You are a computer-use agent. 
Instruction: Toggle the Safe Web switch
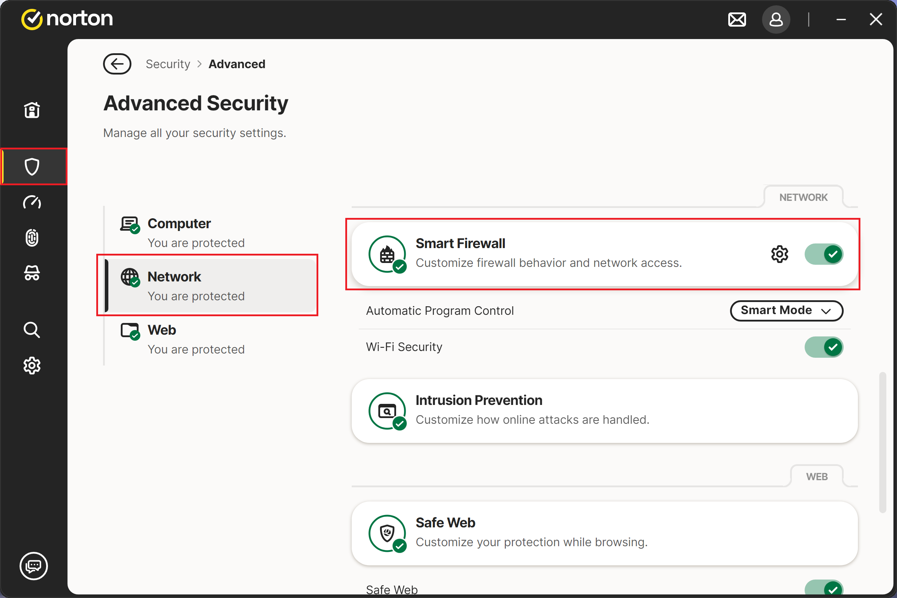tap(824, 588)
